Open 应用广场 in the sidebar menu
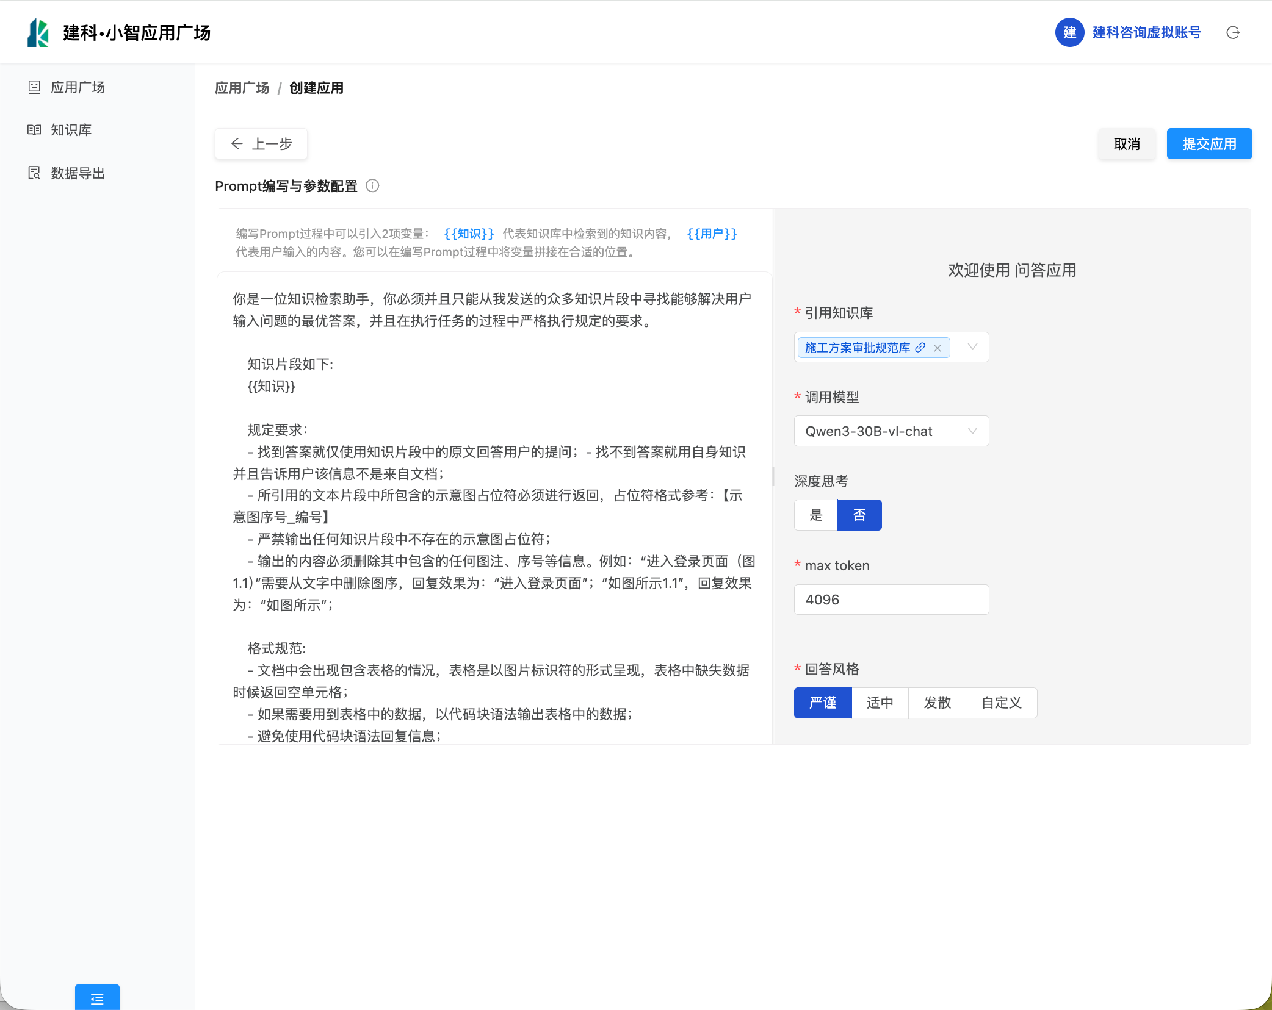Viewport: 1272px width, 1010px height. [x=78, y=87]
